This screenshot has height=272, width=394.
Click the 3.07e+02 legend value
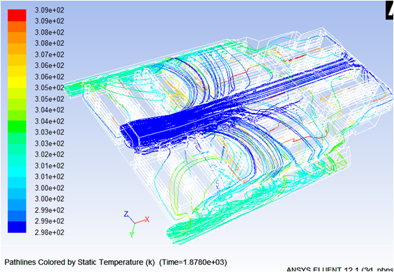pyautogui.click(x=49, y=54)
